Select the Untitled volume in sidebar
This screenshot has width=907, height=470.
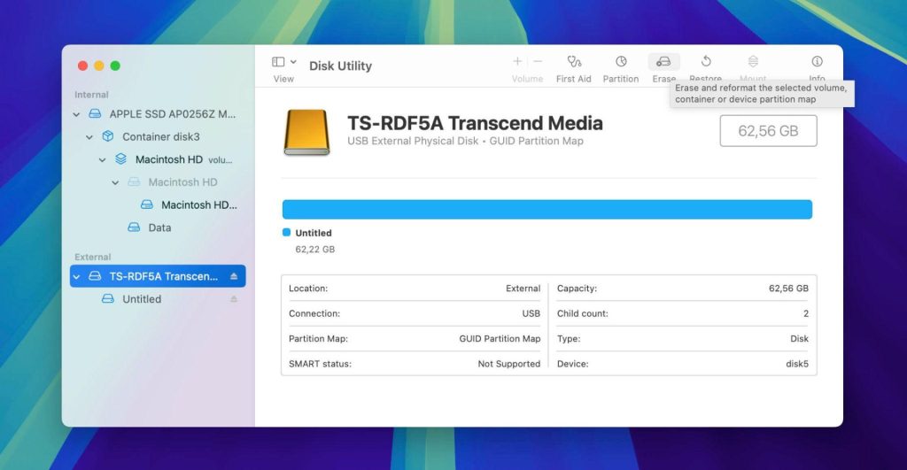(158, 299)
